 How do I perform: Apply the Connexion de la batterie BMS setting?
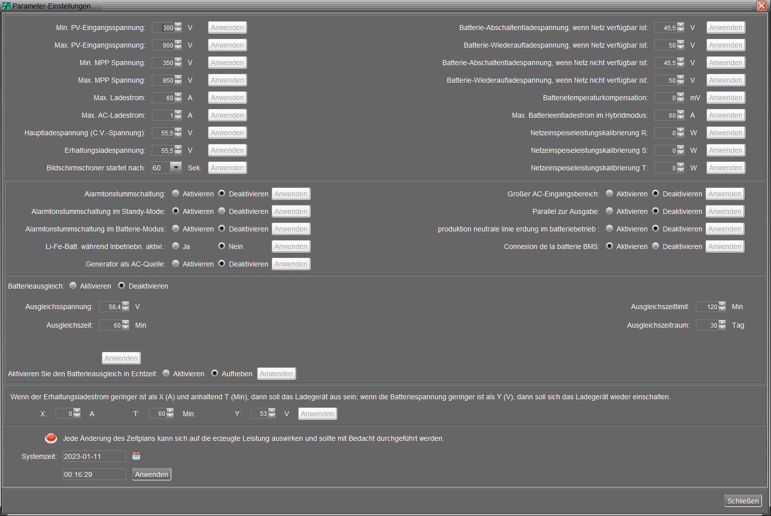[725, 246]
